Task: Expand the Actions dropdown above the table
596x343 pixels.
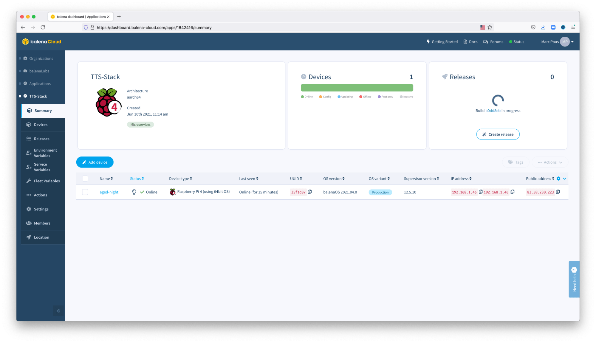Action: pyautogui.click(x=550, y=162)
